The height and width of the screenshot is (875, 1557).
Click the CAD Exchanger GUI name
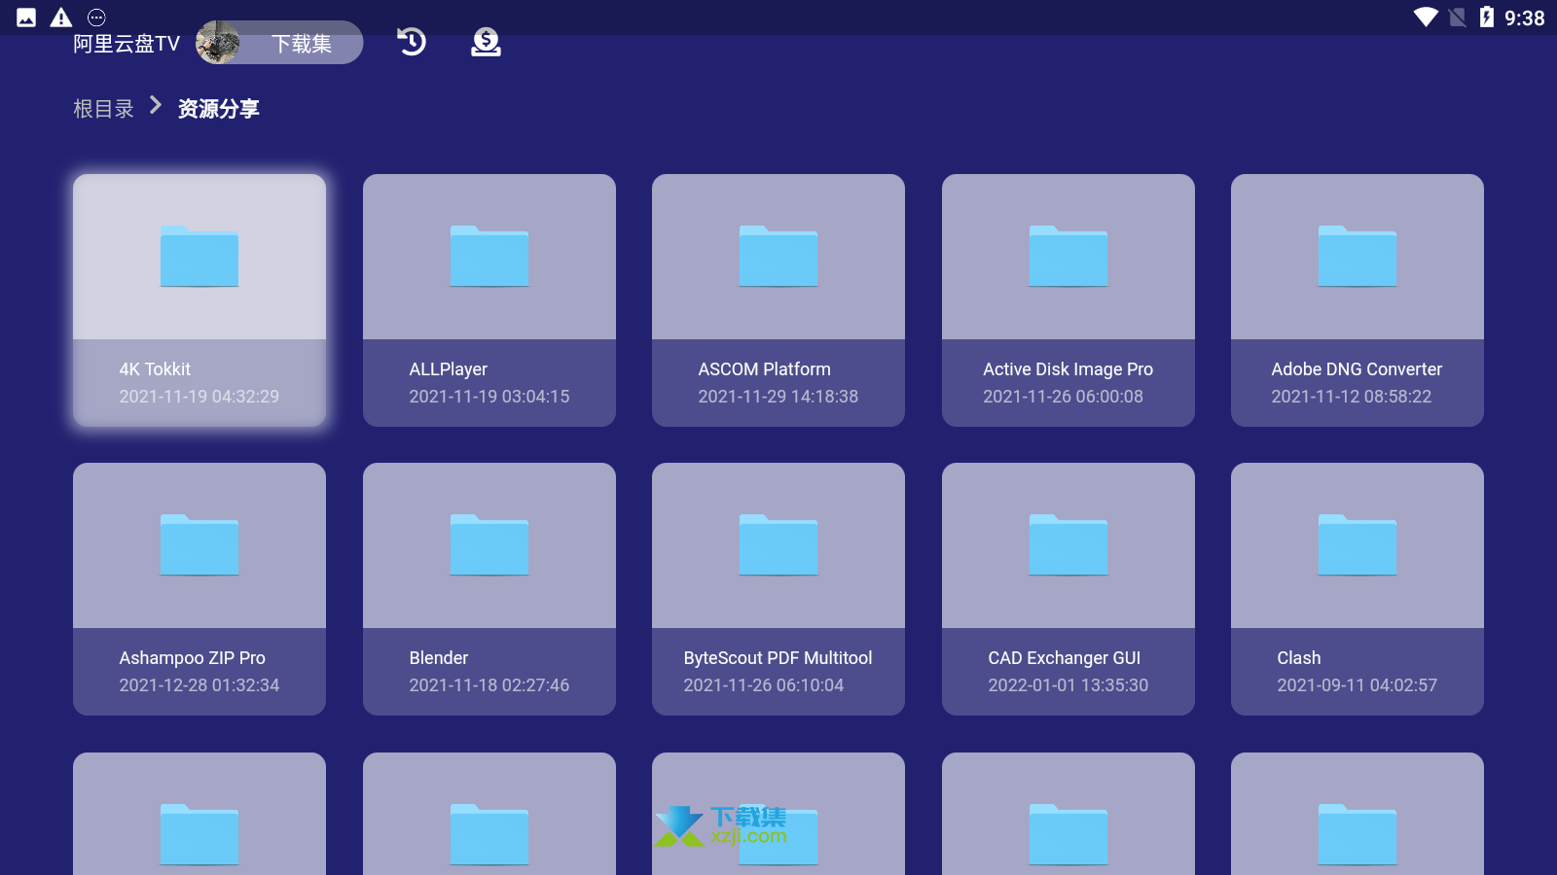coord(1065,658)
